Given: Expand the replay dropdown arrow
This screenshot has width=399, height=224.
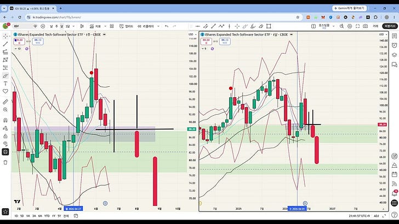Looking at the screenshot, I should (x=158, y=26).
